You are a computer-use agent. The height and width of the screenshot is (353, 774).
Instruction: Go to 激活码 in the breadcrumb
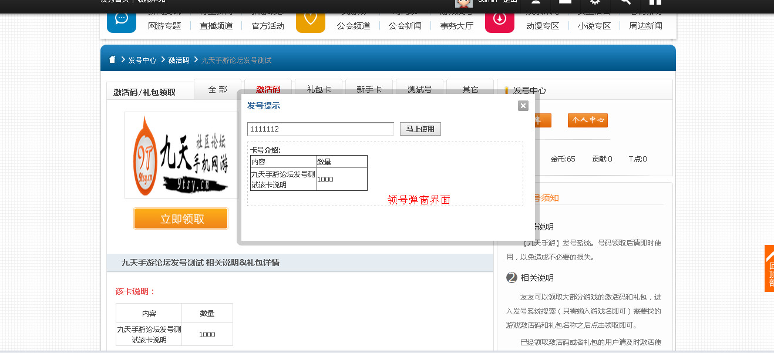(179, 60)
